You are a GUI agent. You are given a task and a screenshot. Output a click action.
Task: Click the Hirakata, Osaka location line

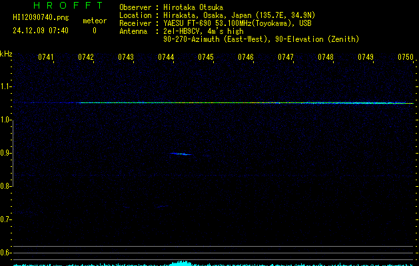point(239,15)
